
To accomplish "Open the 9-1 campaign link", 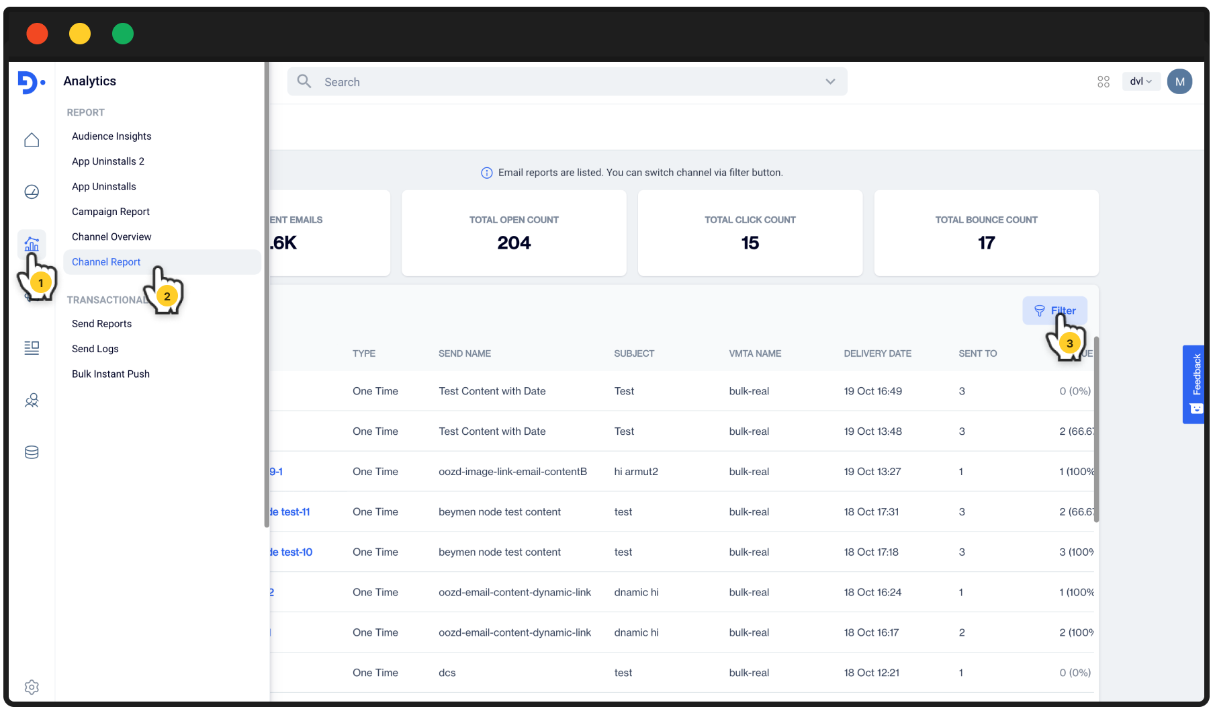I will pyautogui.click(x=276, y=472).
